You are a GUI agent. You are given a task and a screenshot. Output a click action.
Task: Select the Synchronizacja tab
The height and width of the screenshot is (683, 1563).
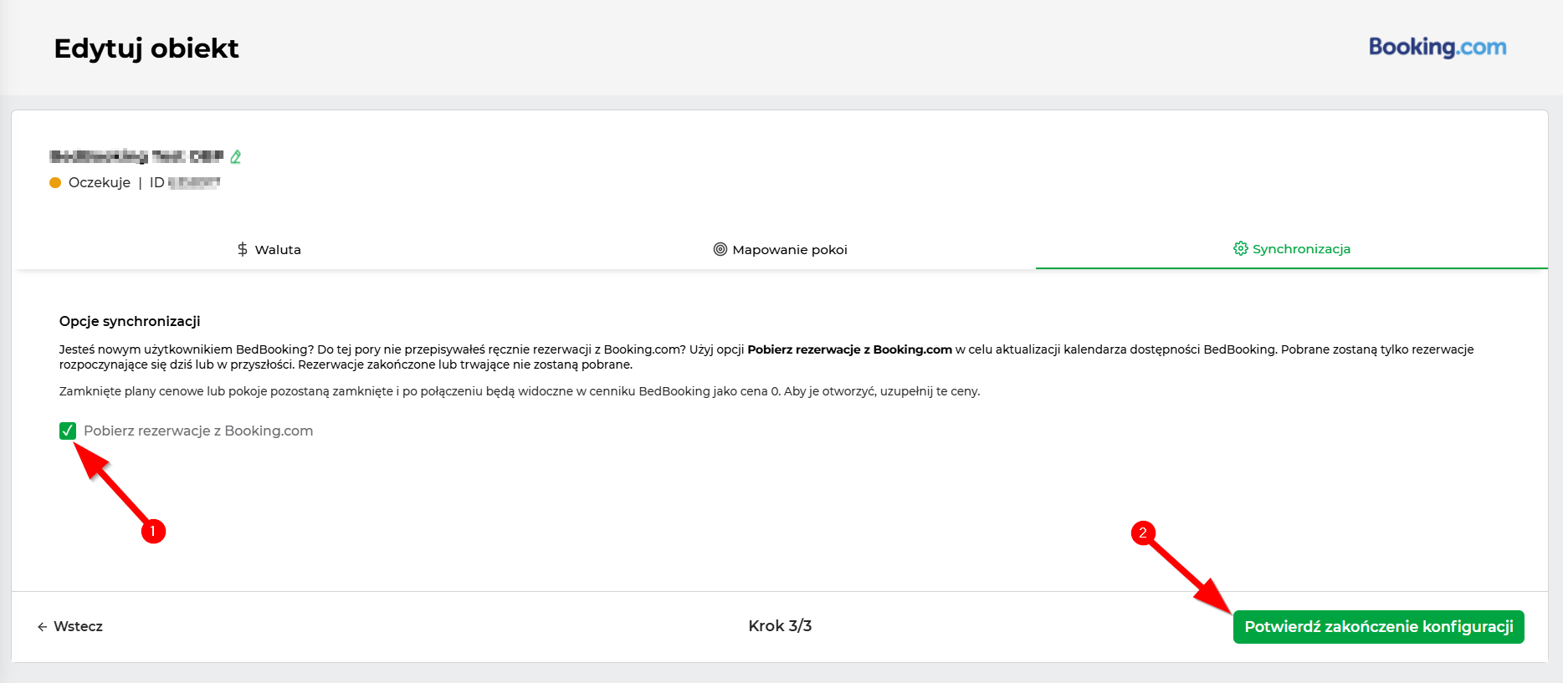pos(1292,248)
